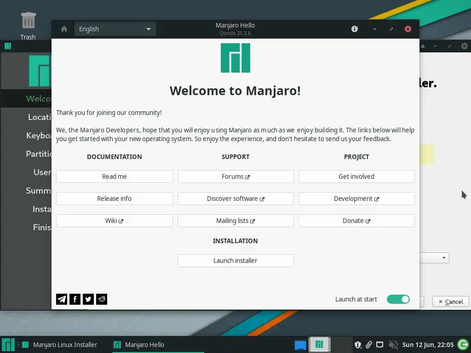
Task: Open the Read me page
Action: [x=115, y=176]
